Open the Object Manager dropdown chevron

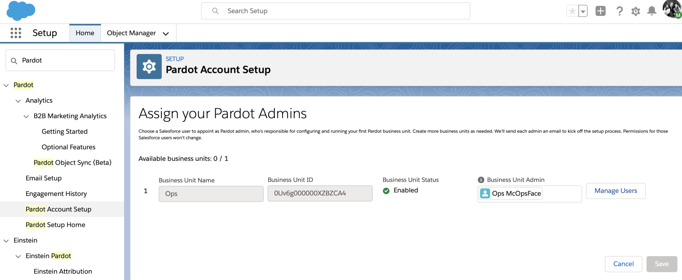[x=166, y=34]
